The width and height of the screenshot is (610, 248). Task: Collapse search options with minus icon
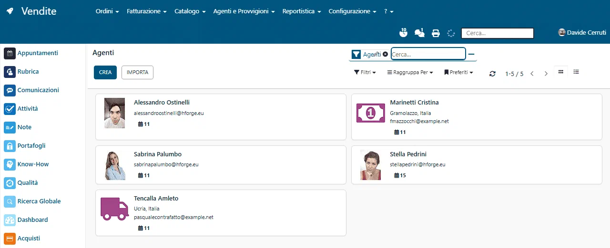471,54
